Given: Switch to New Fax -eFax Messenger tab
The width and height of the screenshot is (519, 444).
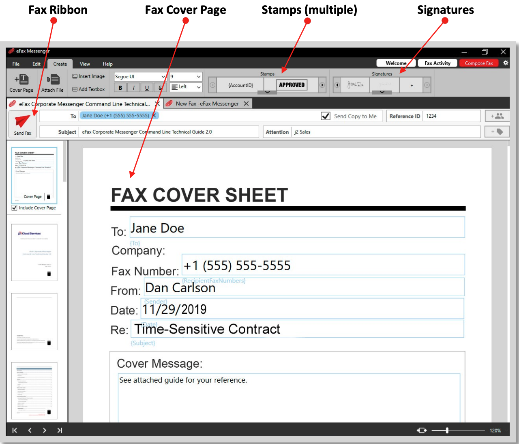Looking at the screenshot, I should pos(207,104).
